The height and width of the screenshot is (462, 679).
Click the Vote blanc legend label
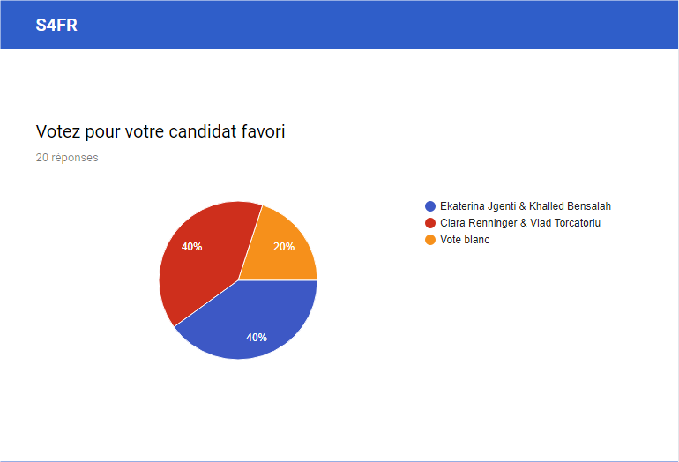tap(465, 240)
